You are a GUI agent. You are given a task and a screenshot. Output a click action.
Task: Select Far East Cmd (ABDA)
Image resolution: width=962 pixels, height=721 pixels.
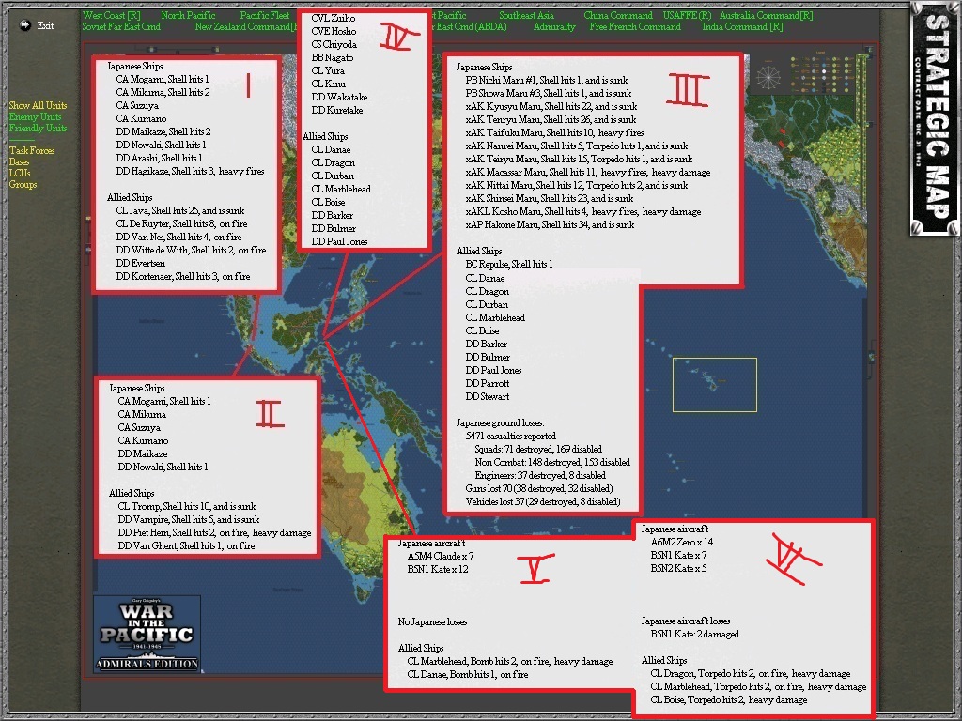point(470,26)
